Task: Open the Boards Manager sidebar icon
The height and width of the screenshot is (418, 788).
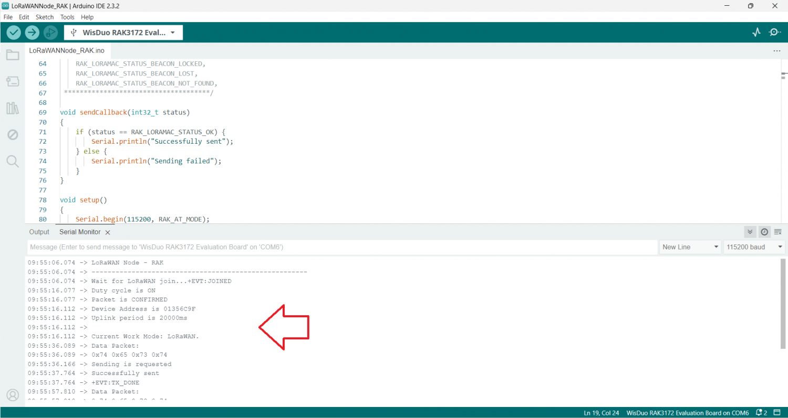Action: [x=13, y=82]
